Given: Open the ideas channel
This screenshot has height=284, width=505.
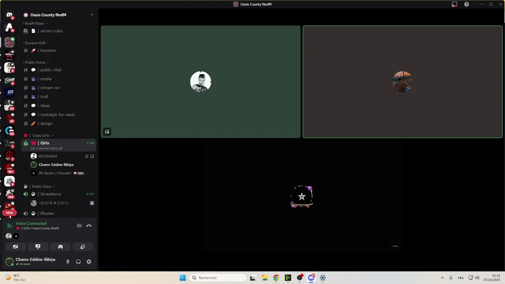Looking at the screenshot, I should click(59, 106).
